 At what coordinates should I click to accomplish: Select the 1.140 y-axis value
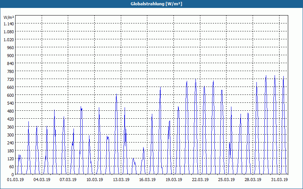tap(9, 24)
